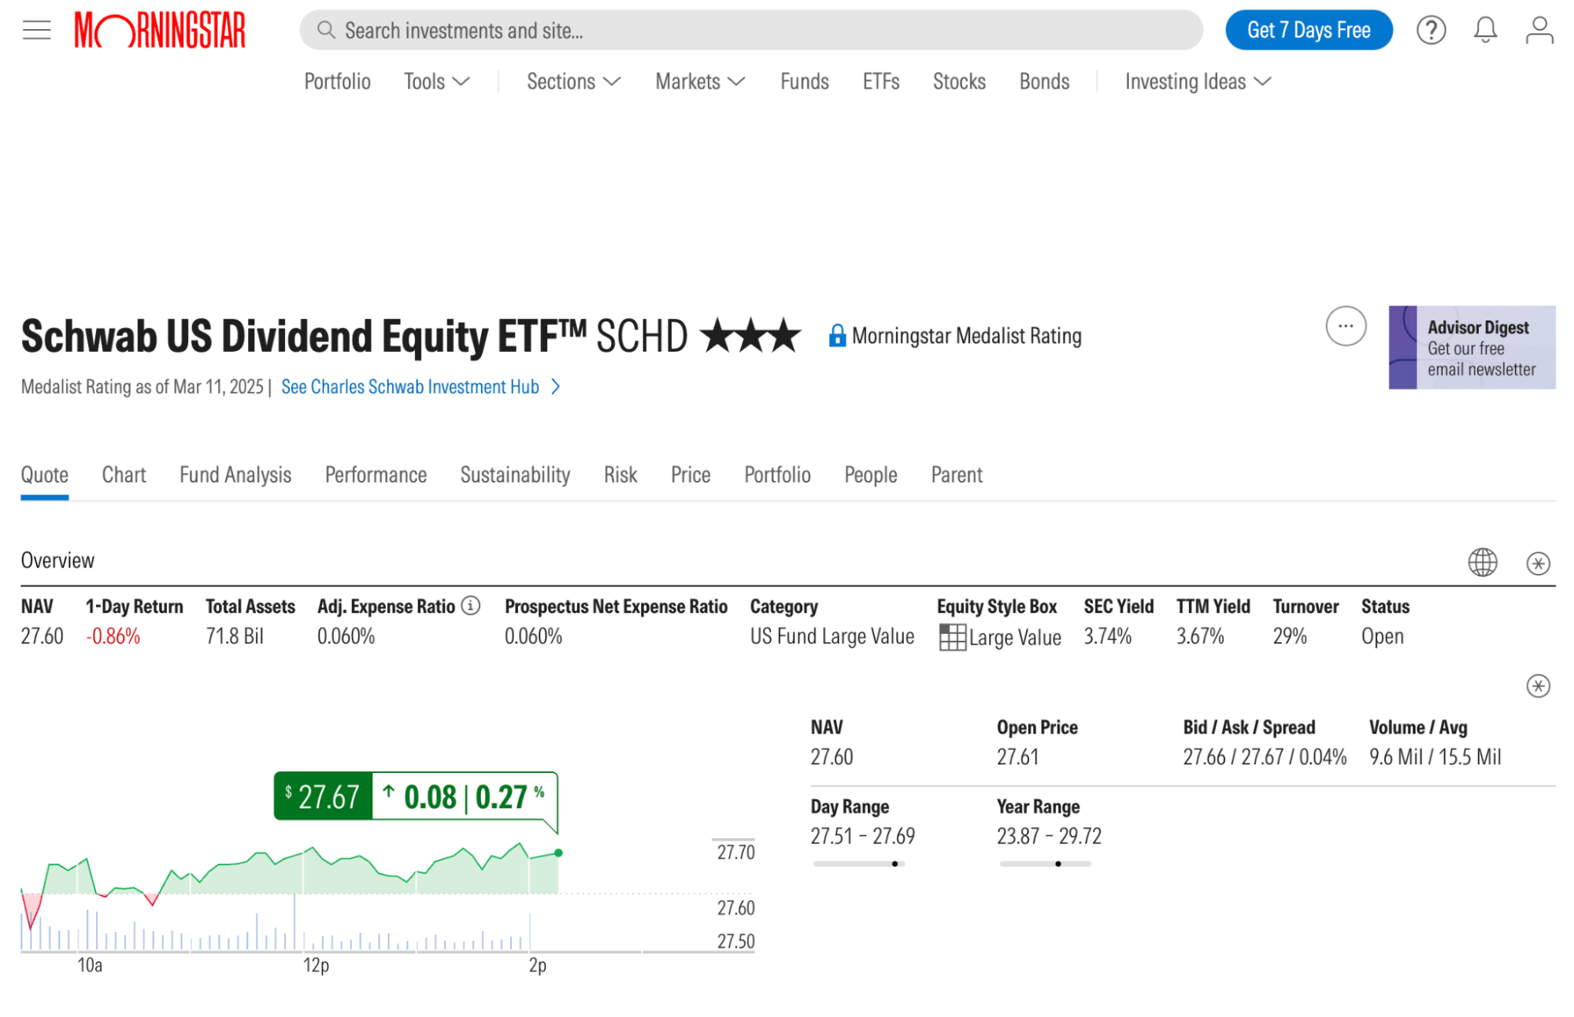Open Bonds in top navigation
The image size is (1574, 1017).
pos(1043,81)
